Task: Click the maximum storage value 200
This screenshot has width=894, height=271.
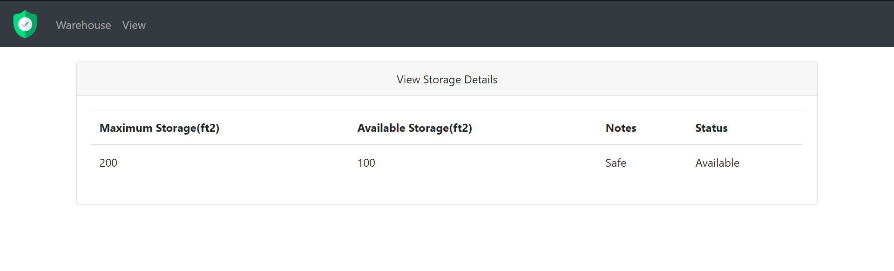Action: click(x=108, y=163)
